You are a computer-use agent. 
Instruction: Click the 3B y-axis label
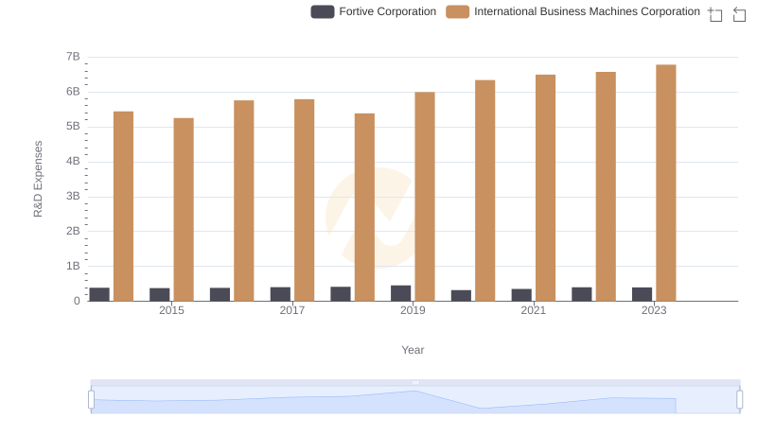pos(74,197)
